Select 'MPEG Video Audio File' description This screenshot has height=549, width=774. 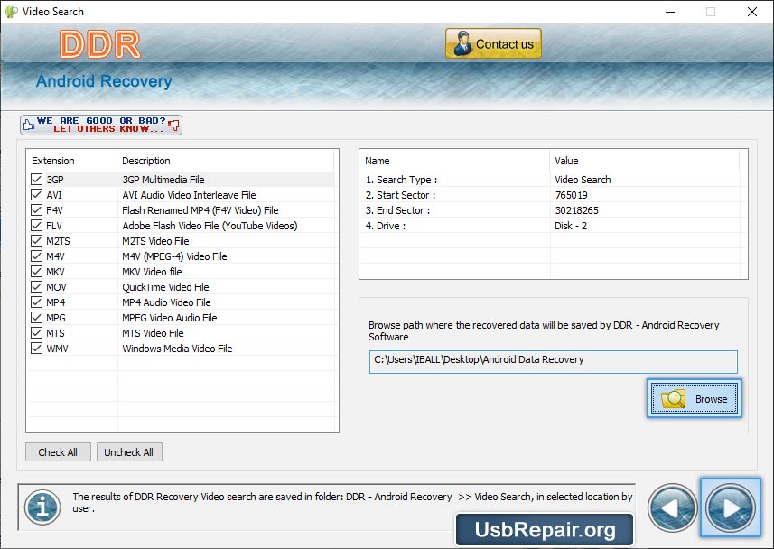coord(169,318)
